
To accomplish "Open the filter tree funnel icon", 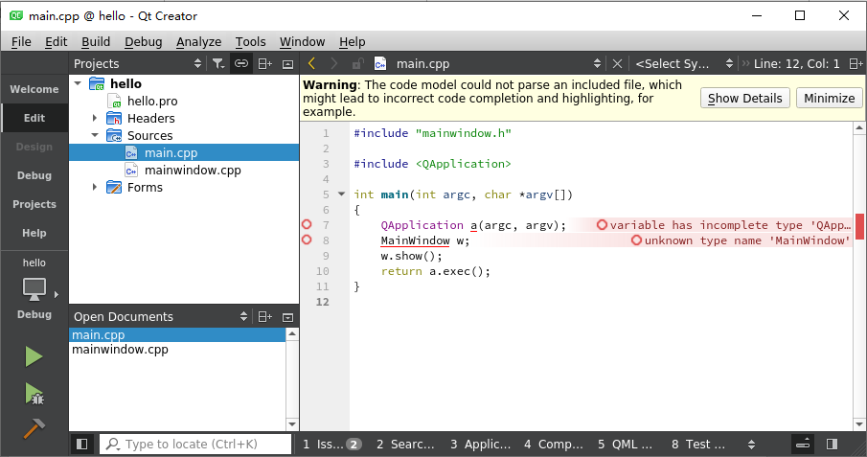I will point(218,63).
